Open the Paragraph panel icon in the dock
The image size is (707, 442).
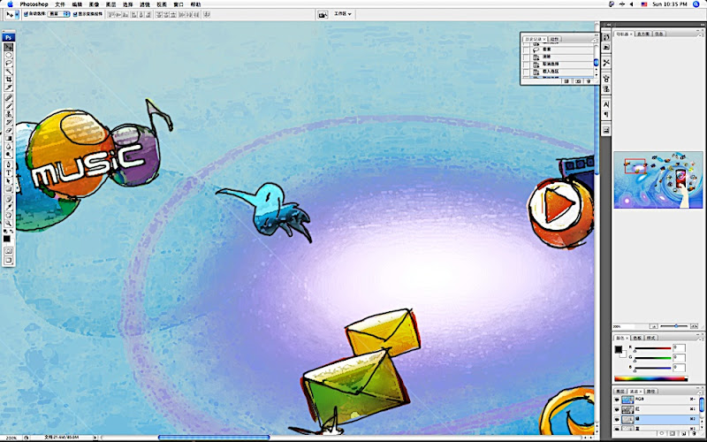(x=606, y=114)
